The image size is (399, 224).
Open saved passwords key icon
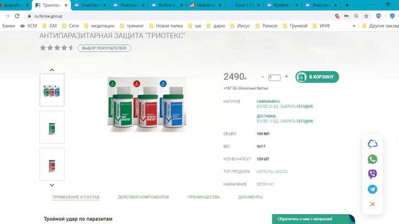pyautogui.click(x=347, y=16)
